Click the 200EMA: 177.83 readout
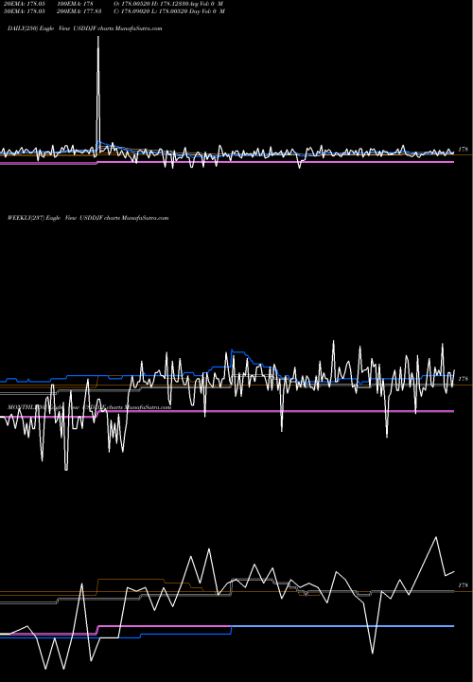The width and height of the screenshot is (473, 682). [x=79, y=11]
